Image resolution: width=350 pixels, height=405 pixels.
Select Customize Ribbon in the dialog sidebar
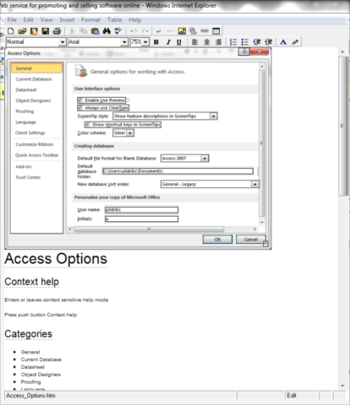pos(35,144)
